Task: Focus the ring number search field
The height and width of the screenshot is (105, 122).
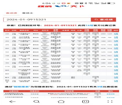Action: click(47, 20)
